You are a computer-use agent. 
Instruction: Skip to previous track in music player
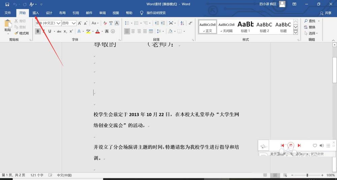pos(282,145)
